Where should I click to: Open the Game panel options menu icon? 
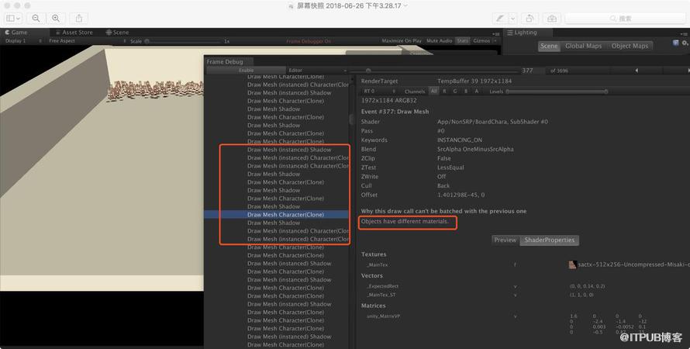coord(496,33)
